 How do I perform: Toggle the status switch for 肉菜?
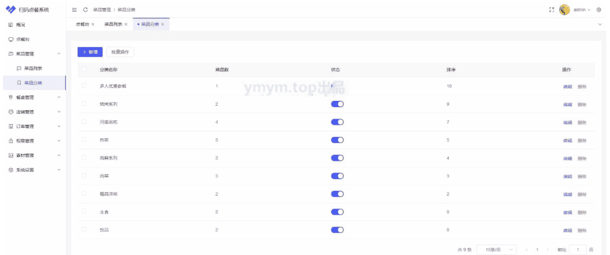(337, 176)
